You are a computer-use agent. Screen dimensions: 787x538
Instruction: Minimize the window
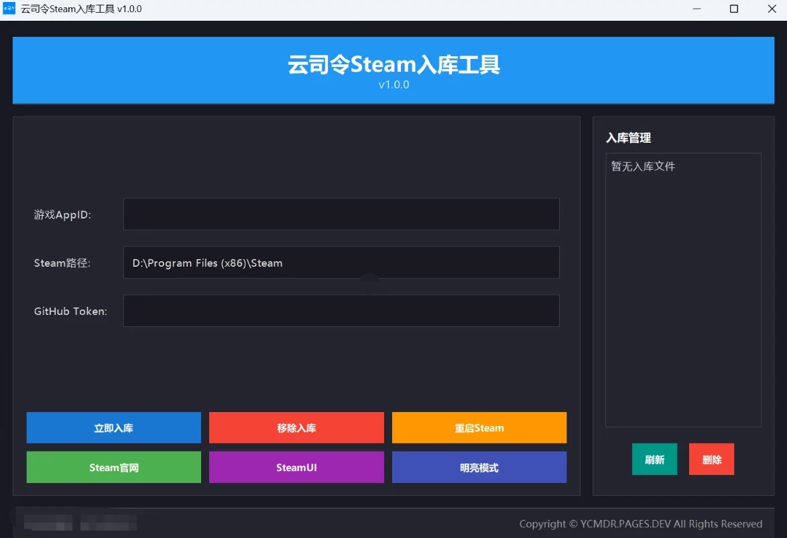[x=697, y=9]
